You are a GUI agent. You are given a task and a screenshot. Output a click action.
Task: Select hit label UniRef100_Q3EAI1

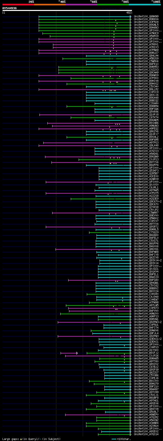146,342
